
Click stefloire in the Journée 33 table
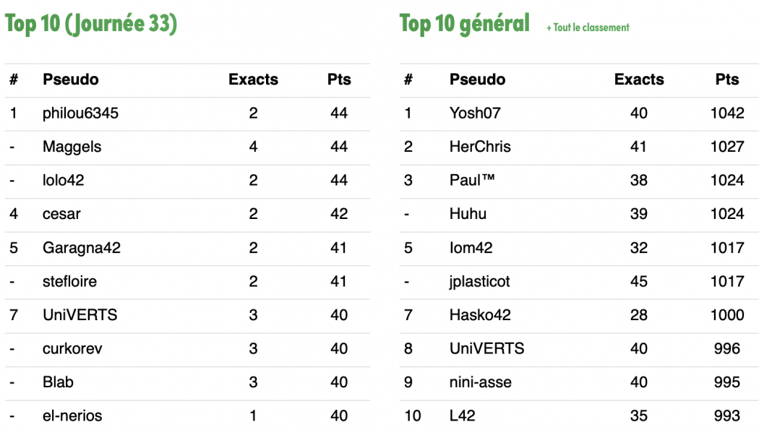point(69,281)
